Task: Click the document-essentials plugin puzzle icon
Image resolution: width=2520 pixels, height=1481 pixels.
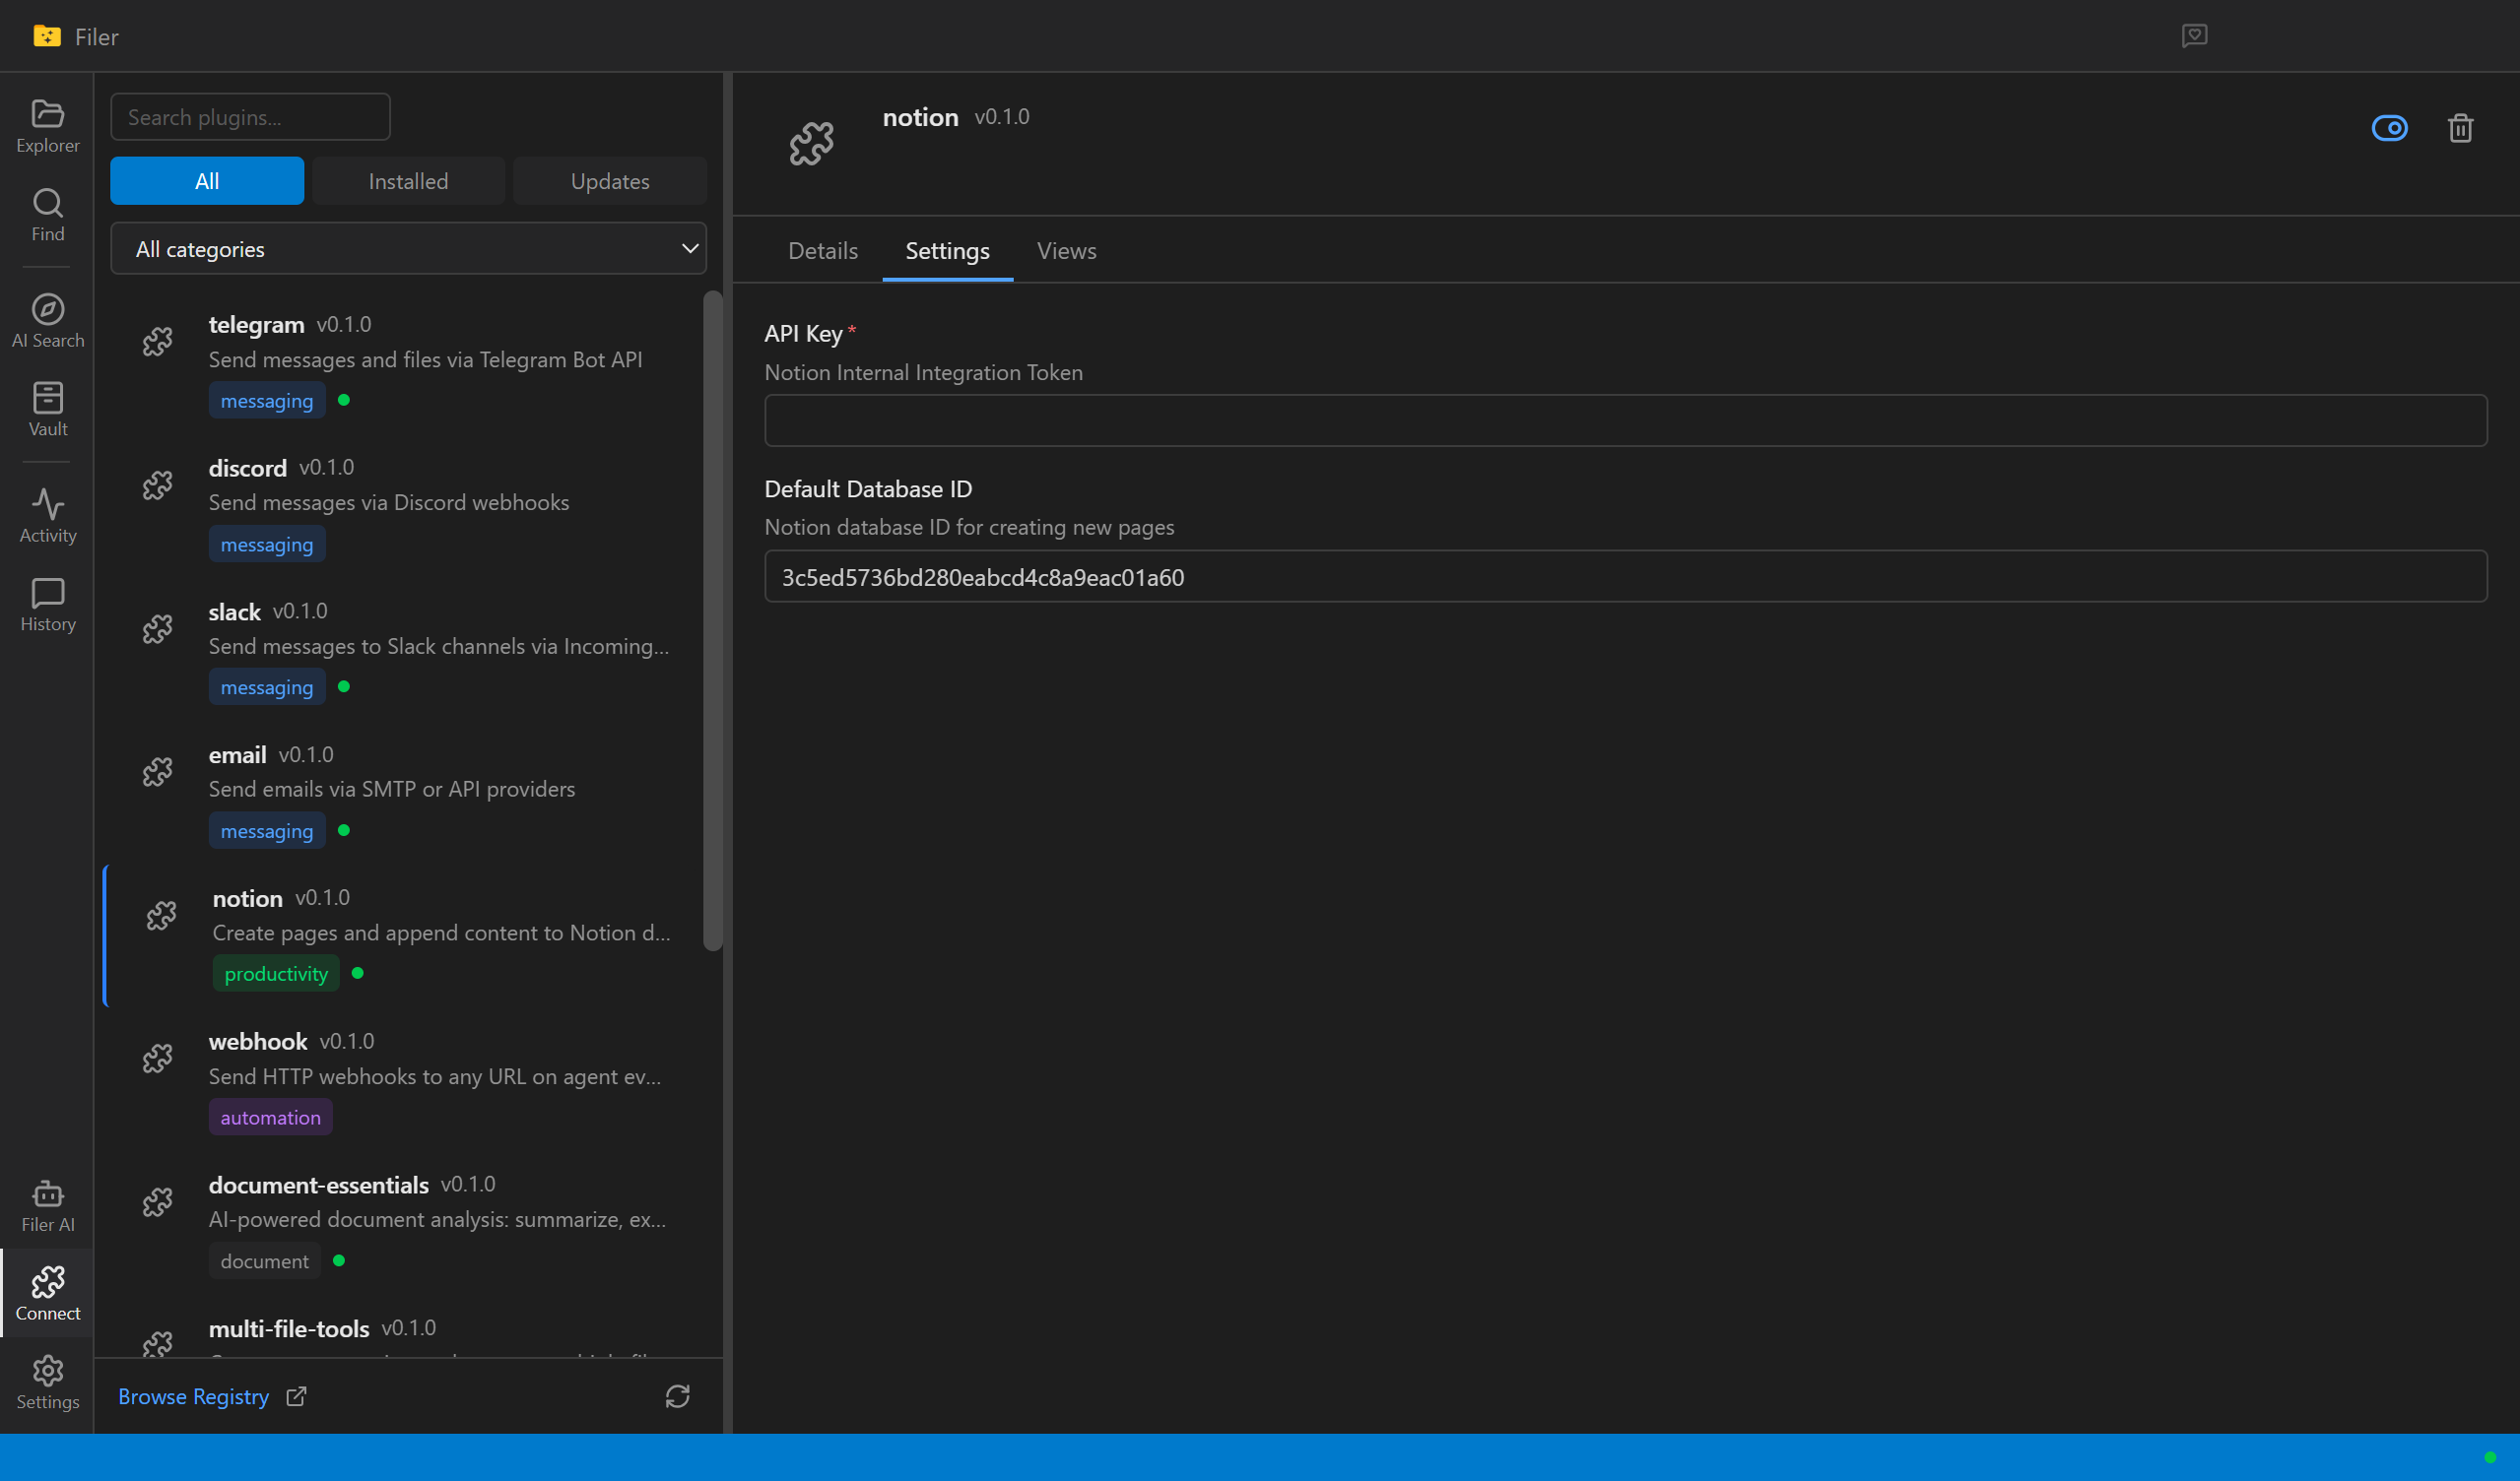Action: [x=157, y=1203]
